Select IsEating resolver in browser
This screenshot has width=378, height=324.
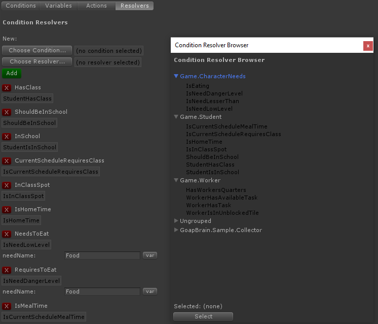(198, 86)
